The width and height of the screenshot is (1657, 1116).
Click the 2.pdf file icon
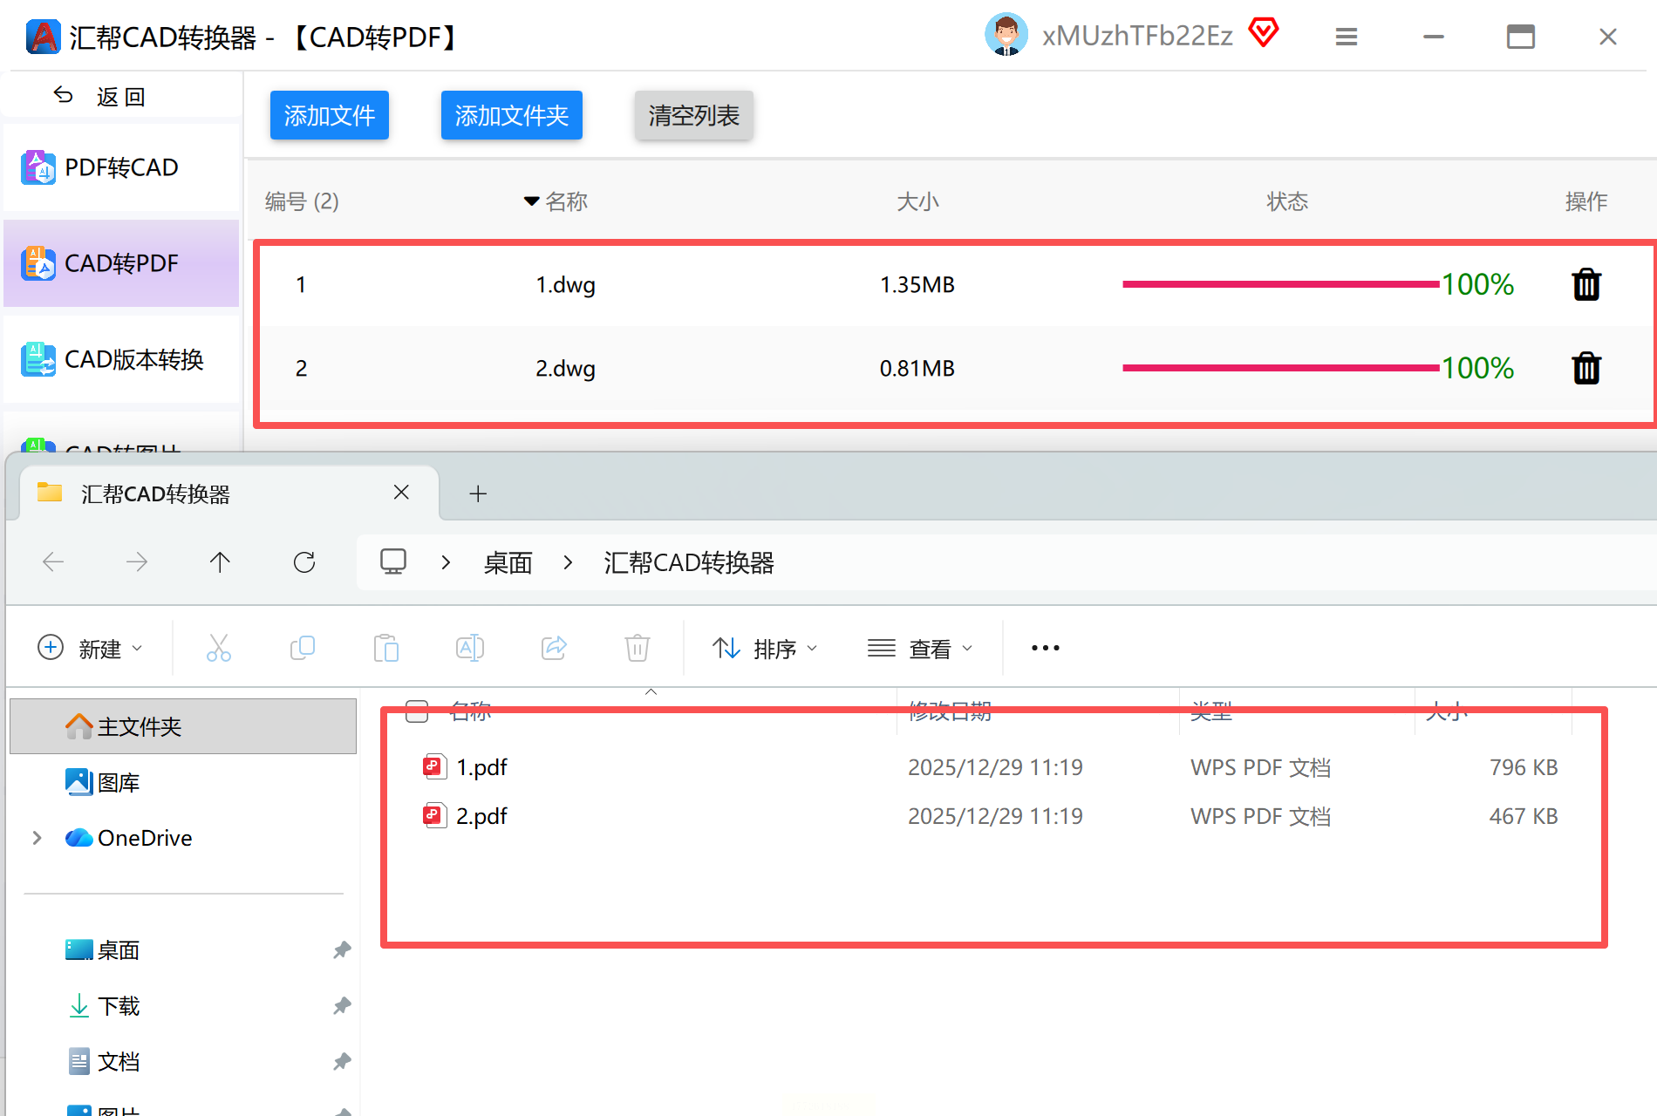pyautogui.click(x=434, y=816)
